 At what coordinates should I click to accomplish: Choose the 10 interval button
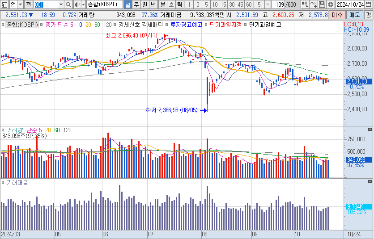pyautogui.click(x=215, y=4)
